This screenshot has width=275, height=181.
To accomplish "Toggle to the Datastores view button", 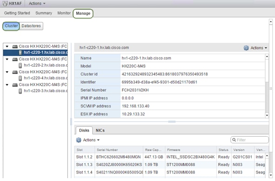I will click(31, 26).
